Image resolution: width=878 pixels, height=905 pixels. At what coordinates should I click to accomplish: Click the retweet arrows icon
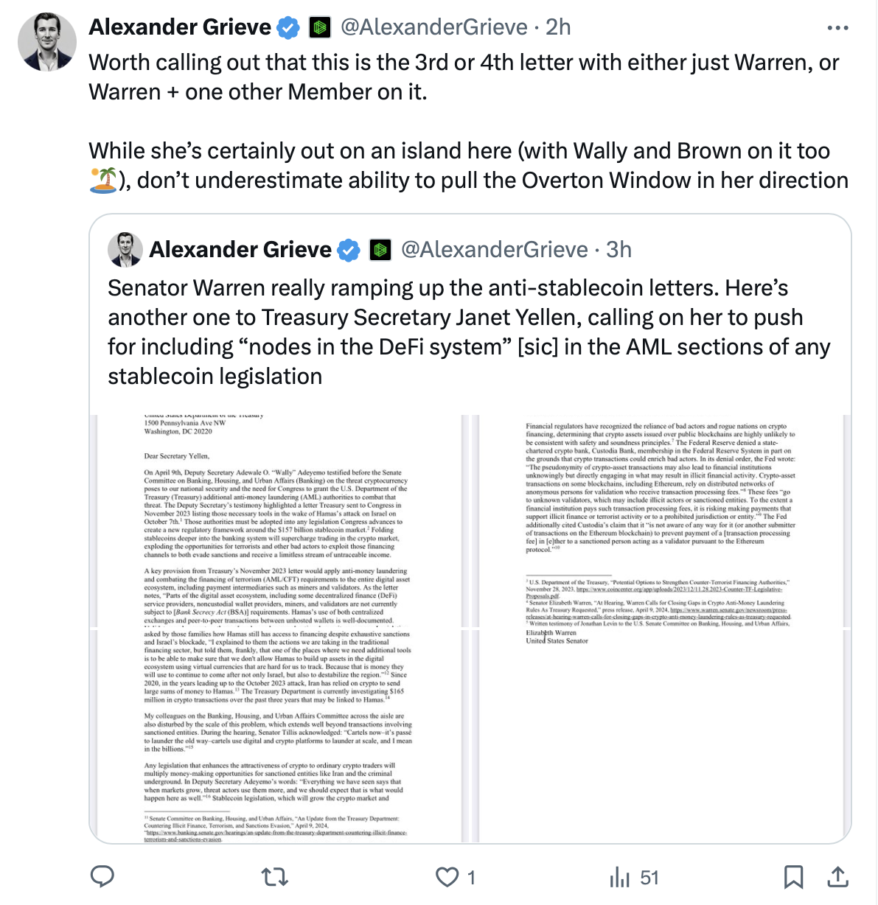275,877
